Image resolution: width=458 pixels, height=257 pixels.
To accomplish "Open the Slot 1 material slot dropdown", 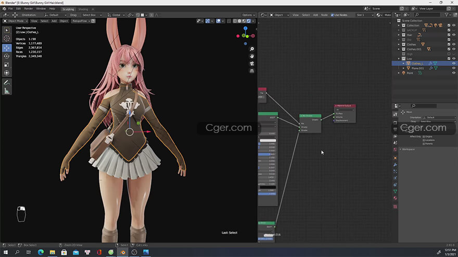I will pyautogui.click(x=365, y=15).
